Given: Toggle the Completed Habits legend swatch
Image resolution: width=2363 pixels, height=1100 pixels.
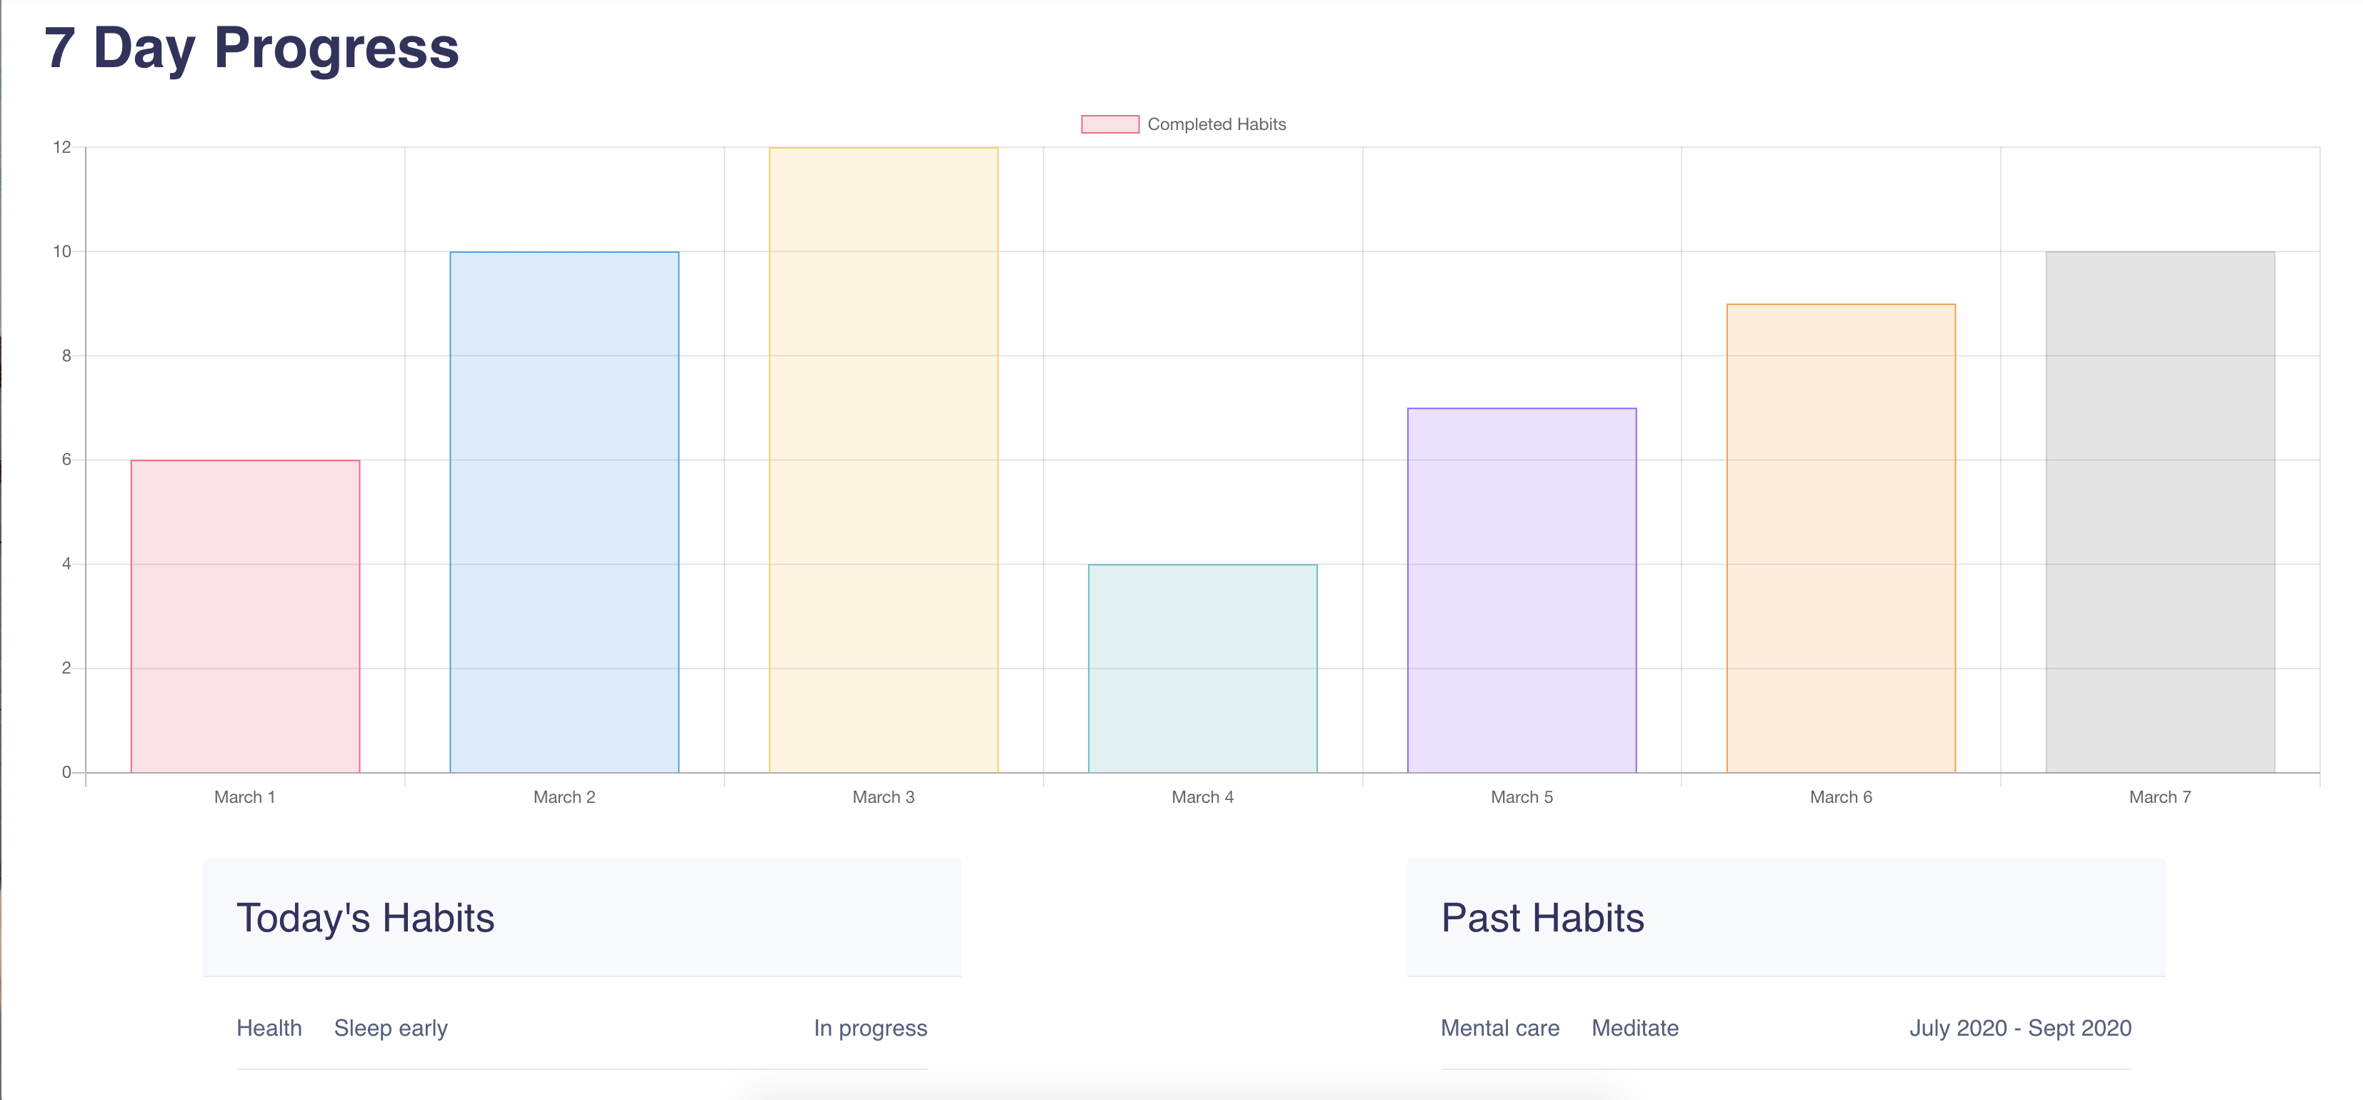Looking at the screenshot, I should click(1110, 124).
